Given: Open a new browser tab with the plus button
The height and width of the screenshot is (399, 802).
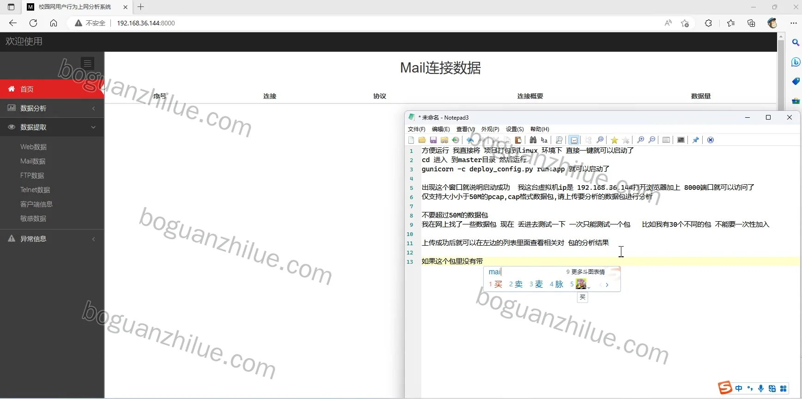Looking at the screenshot, I should [x=141, y=7].
